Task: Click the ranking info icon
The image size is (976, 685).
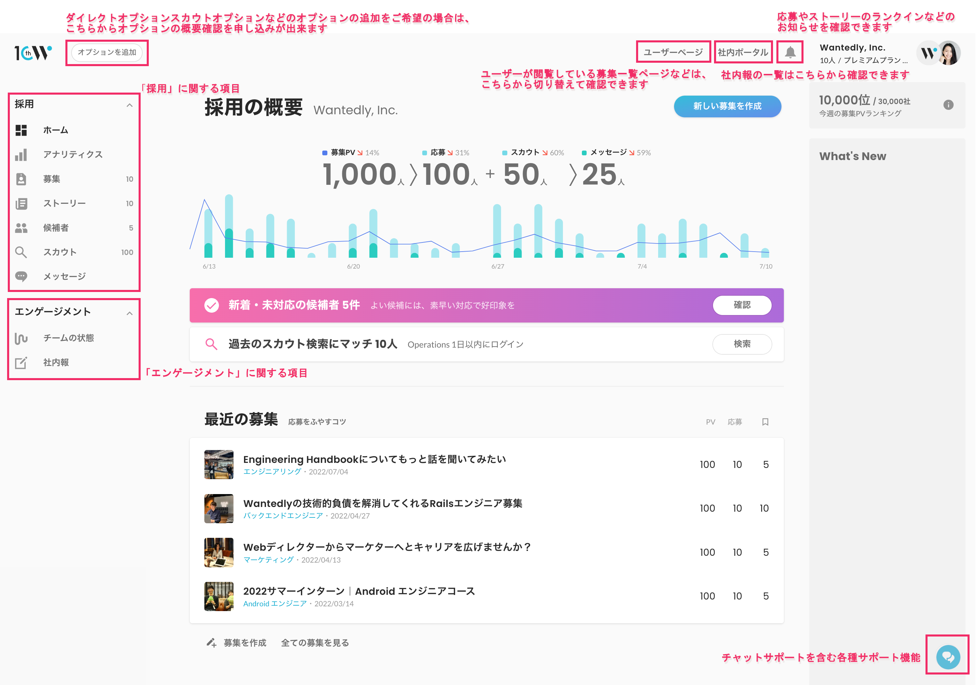Action: coord(948,105)
